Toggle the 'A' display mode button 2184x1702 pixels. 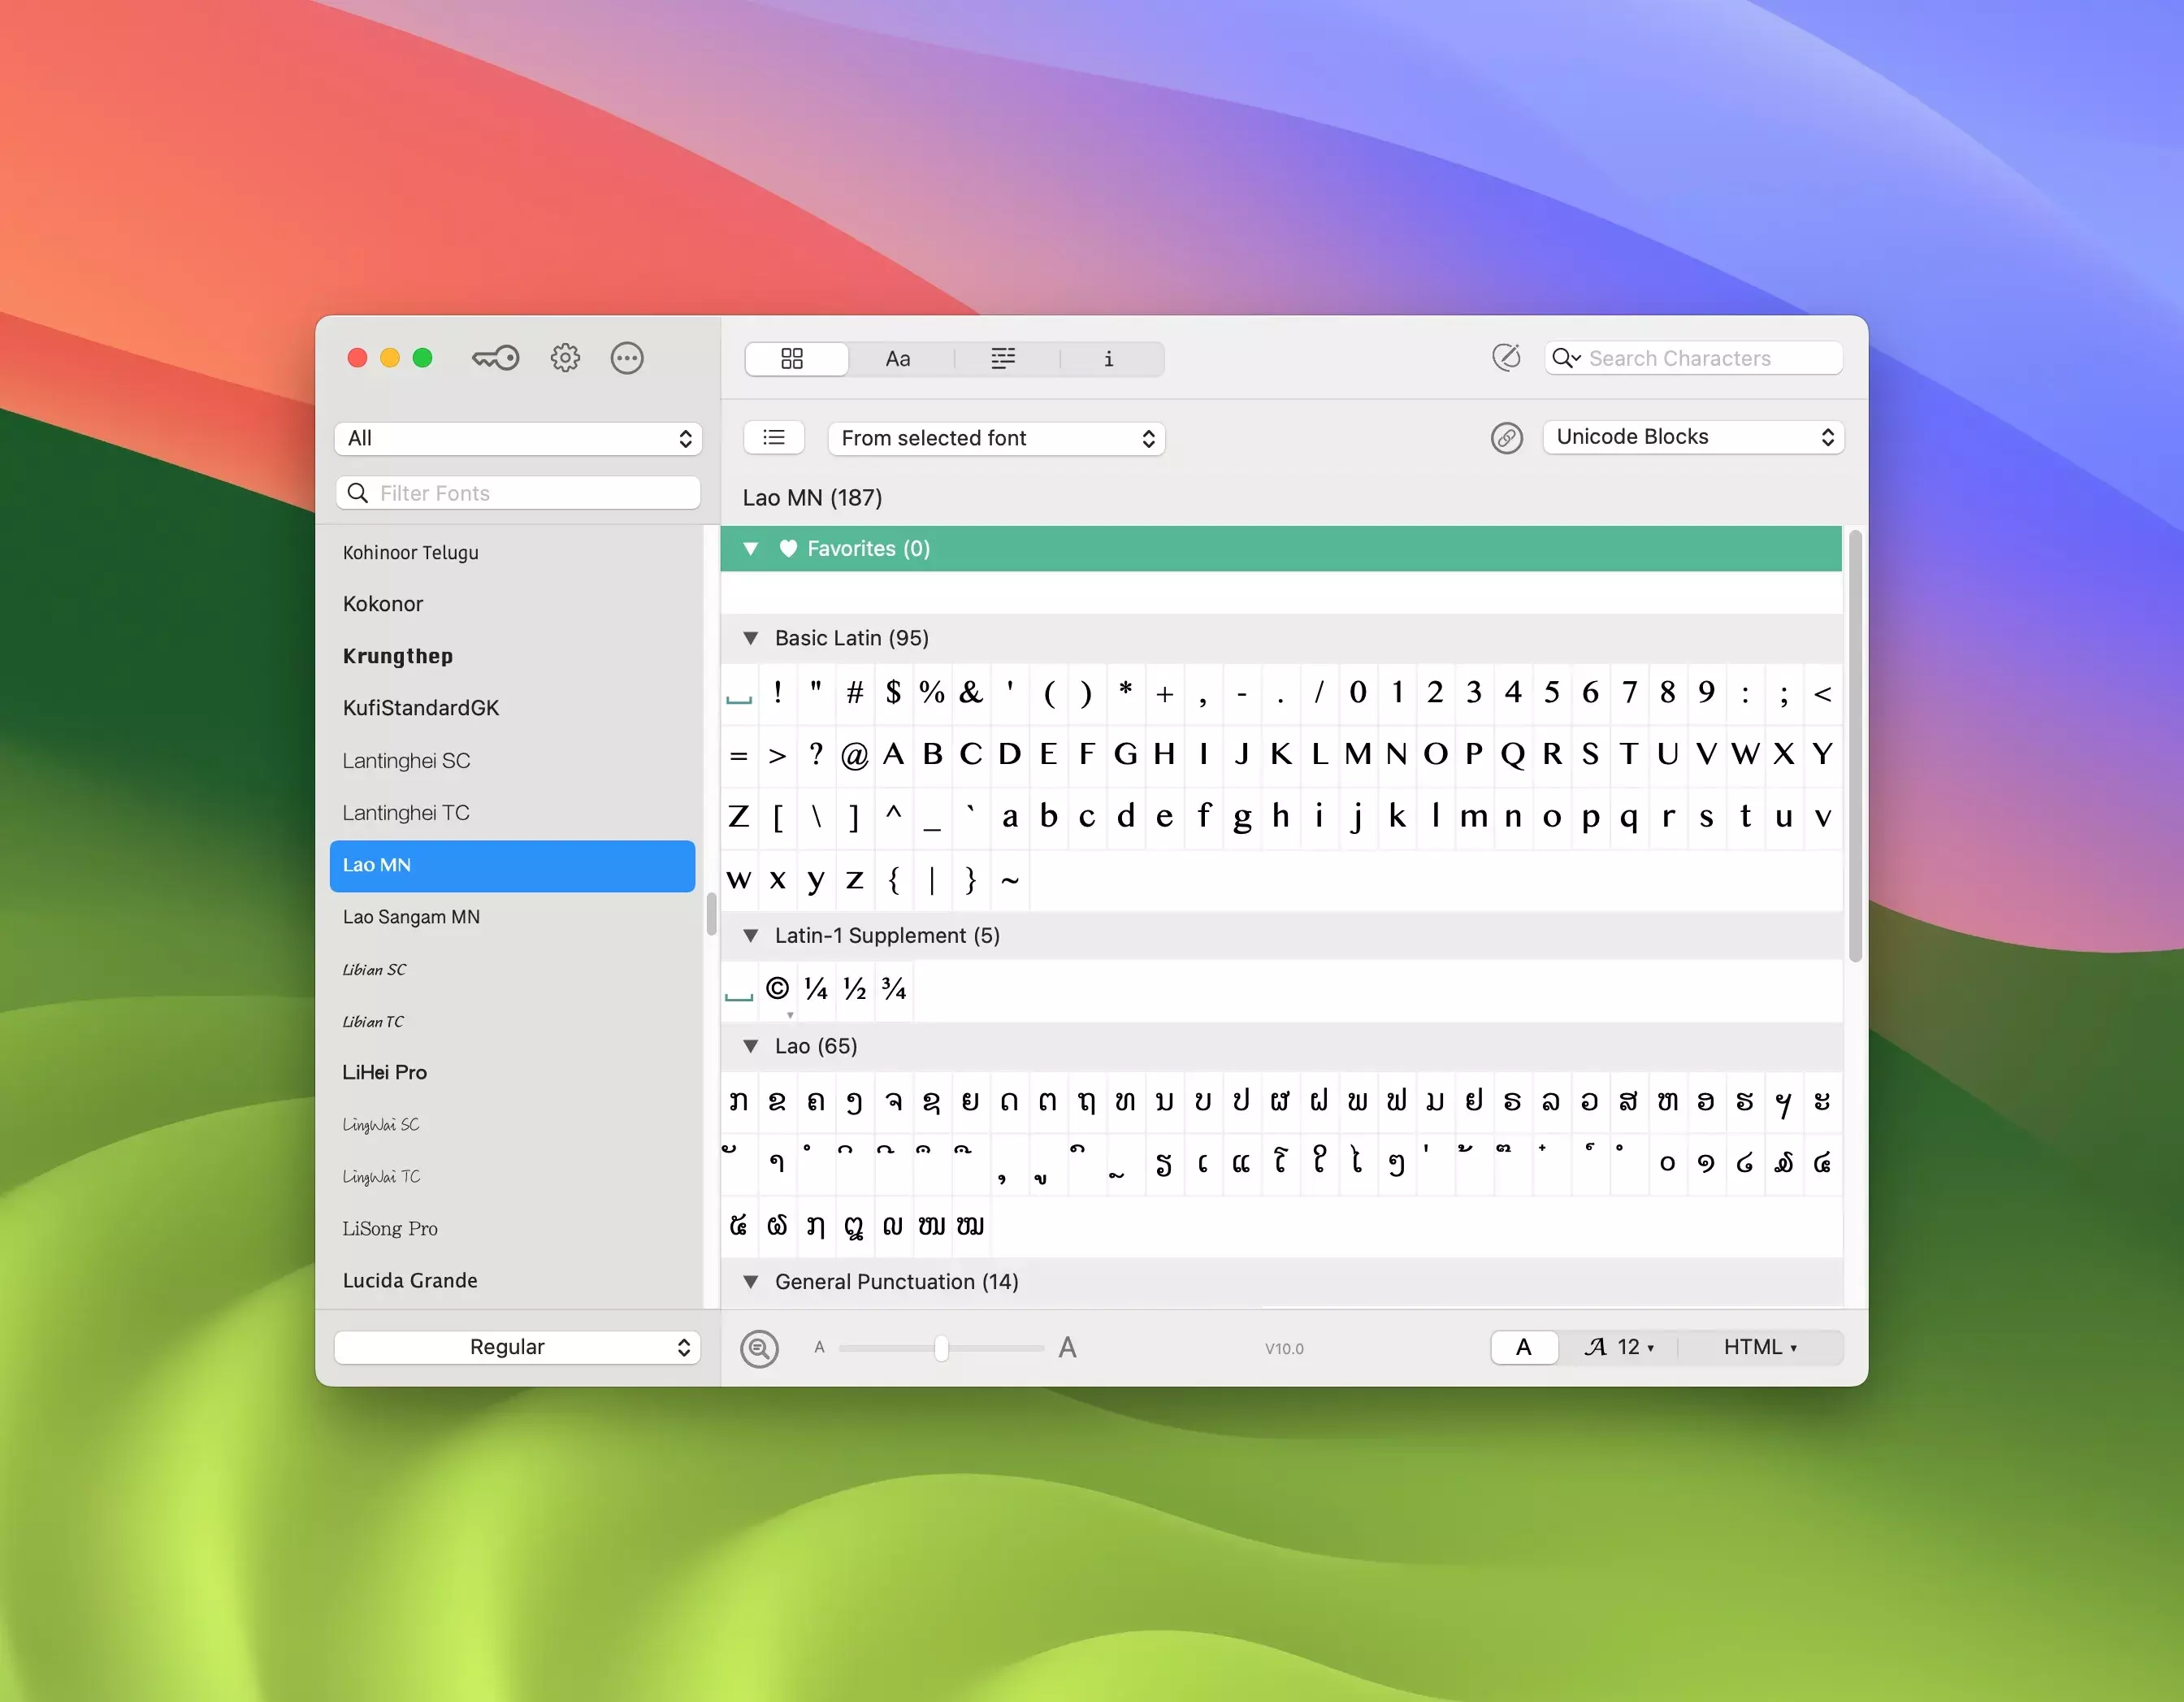pos(1523,1347)
